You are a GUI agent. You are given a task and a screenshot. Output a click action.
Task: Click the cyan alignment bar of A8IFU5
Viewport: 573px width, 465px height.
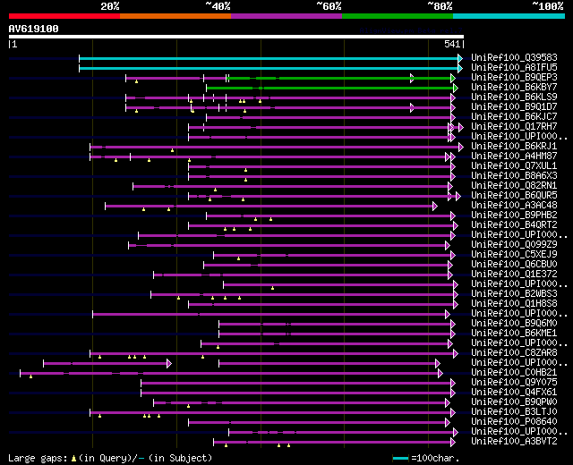point(270,68)
